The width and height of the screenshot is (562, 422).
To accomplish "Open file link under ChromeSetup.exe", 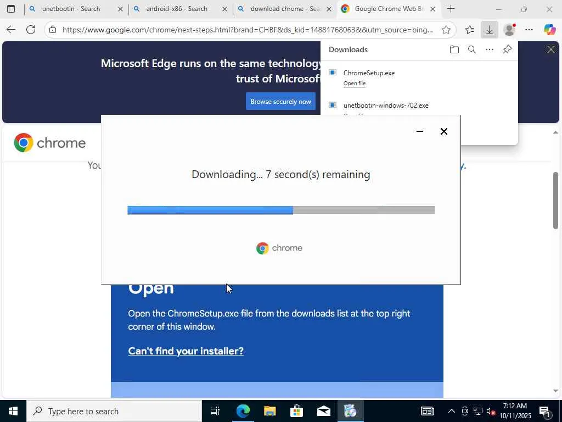I will tap(355, 84).
